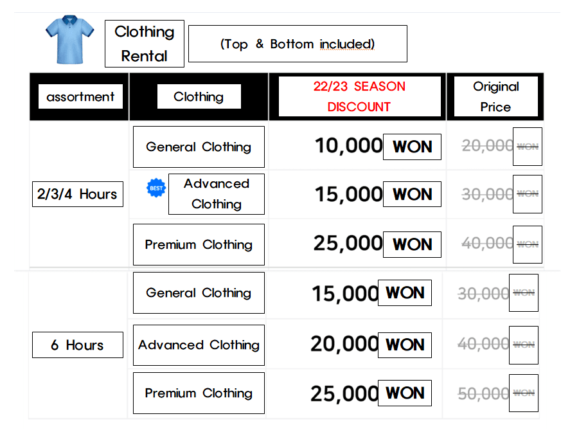Image resolution: width=570 pixels, height=432 pixels.
Task: Click the blue BEST badge icon
Action: pyautogui.click(x=156, y=188)
